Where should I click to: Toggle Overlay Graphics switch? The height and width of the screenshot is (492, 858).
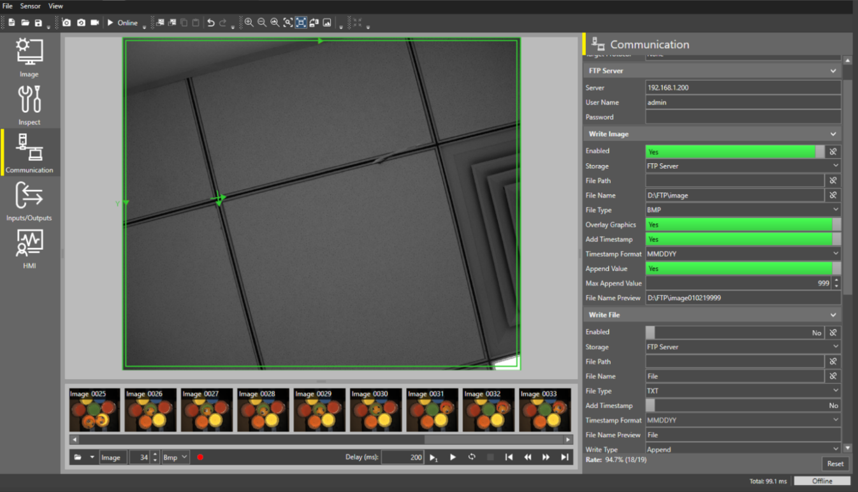[743, 224]
